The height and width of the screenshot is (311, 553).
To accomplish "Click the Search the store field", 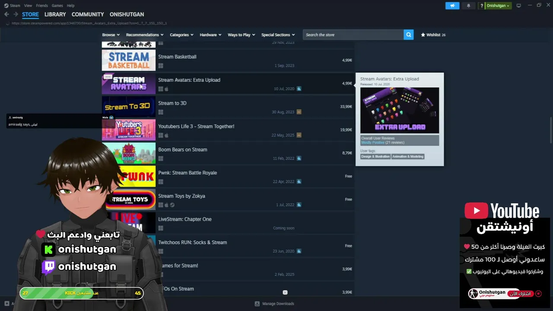I will tap(353, 35).
